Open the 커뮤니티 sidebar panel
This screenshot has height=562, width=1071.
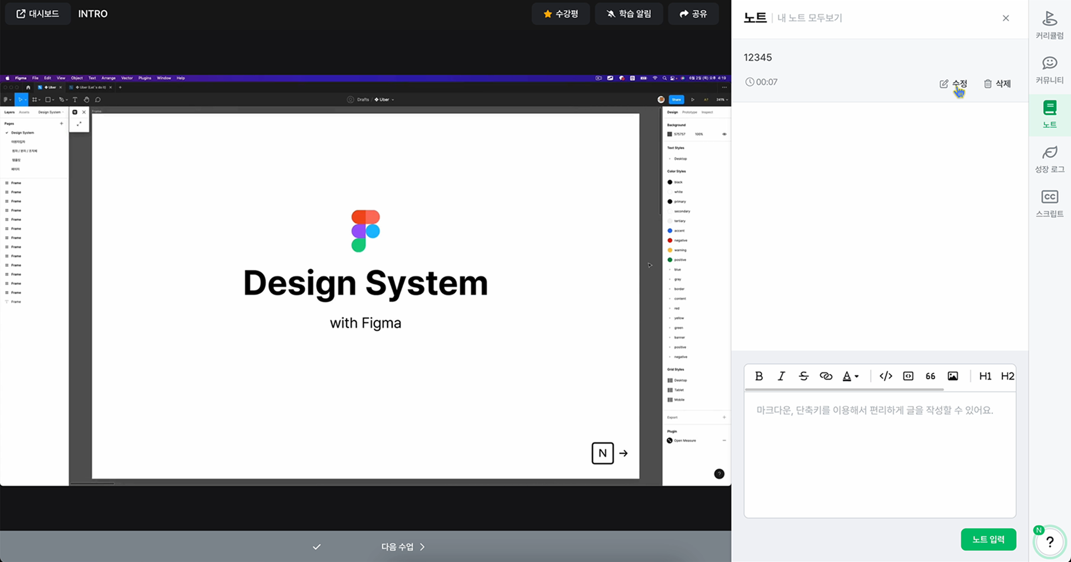click(x=1049, y=70)
